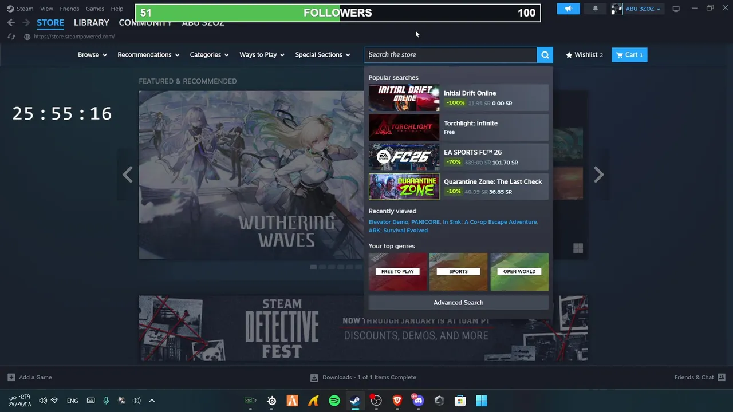The image size is (733, 412).
Task: Switch the ENG input language
Action: pyautogui.click(x=72, y=401)
